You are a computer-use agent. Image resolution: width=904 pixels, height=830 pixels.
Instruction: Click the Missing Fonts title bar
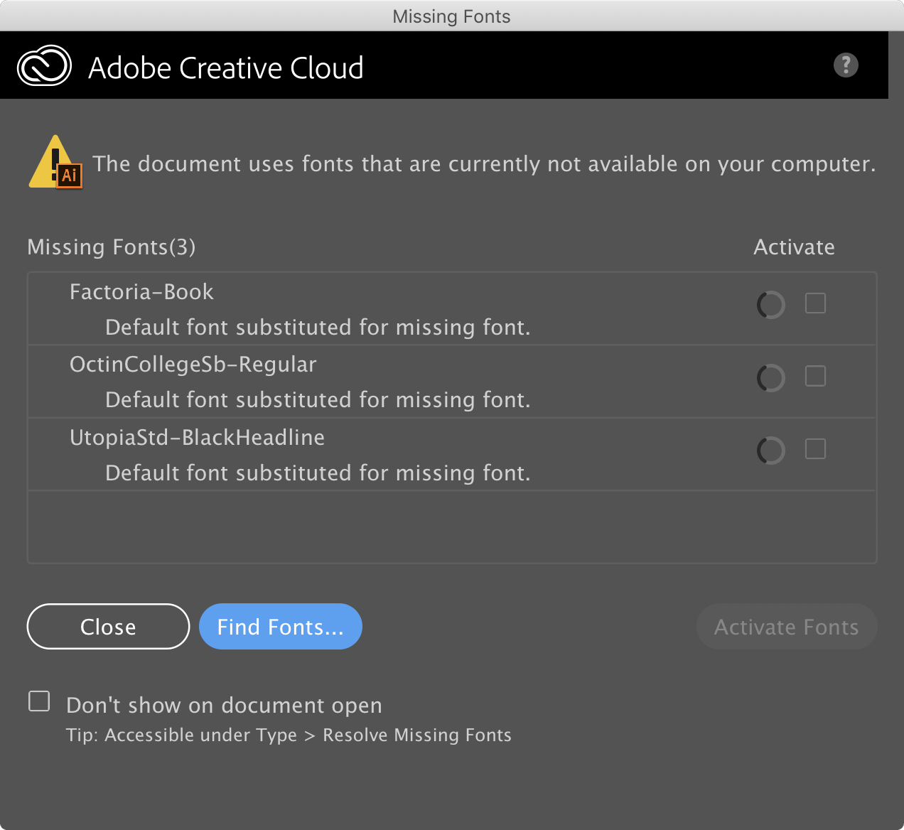pyautogui.click(x=451, y=16)
